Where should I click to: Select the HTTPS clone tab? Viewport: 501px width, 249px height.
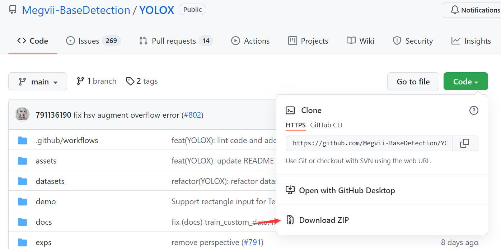click(296, 125)
